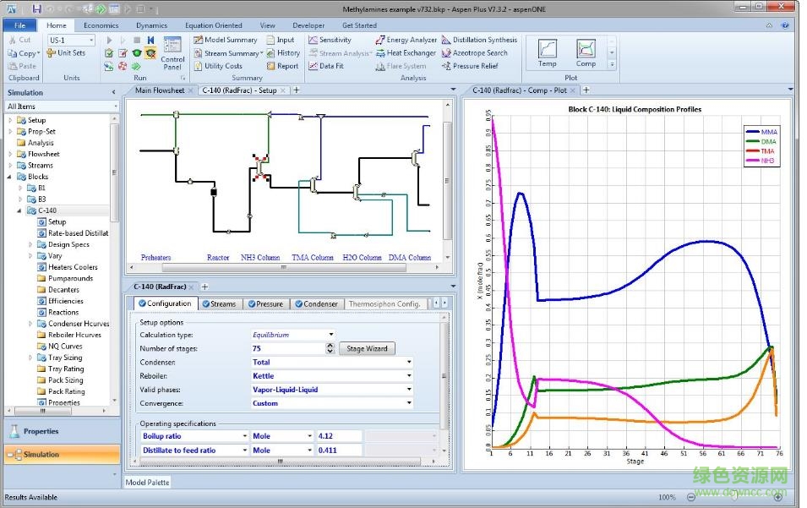Screen dimensions: 807x508
Task: Switch to the Economics ribbon tab
Action: coord(101,25)
